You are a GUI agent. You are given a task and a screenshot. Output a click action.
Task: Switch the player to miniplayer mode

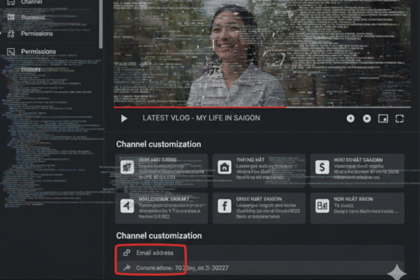point(383,118)
